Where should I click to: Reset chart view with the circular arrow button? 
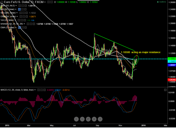click(x=88, y=119)
